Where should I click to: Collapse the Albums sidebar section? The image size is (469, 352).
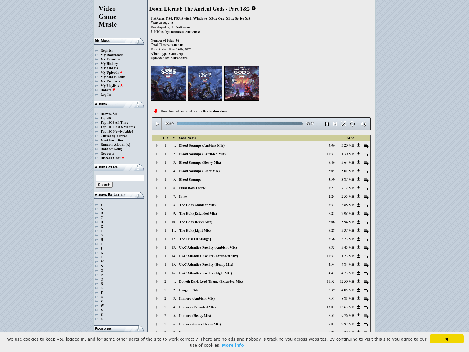pyautogui.click(x=138, y=104)
